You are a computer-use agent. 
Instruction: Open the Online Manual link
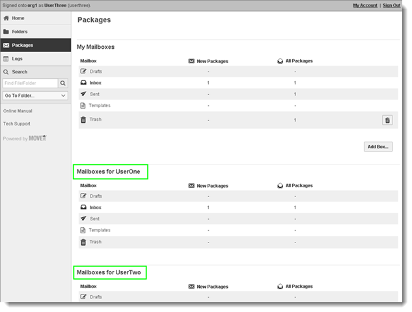pos(18,111)
